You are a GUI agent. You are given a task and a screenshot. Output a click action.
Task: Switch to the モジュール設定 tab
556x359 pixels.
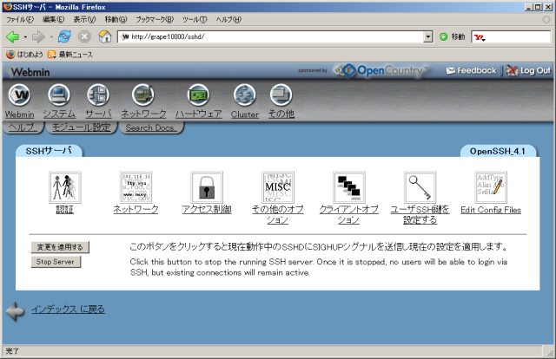pos(81,128)
